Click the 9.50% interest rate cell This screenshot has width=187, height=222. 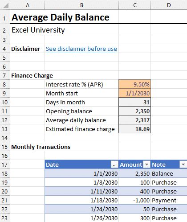pos(135,84)
